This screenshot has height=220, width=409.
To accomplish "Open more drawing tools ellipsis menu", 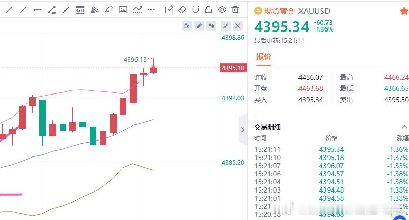I will pos(151,10).
